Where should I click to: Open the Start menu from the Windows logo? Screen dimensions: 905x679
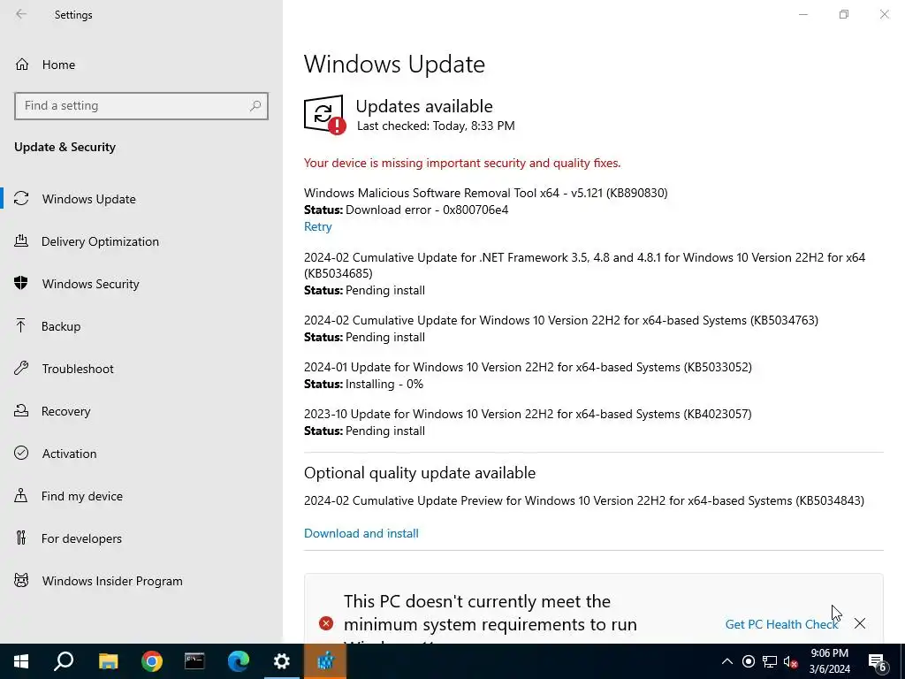click(21, 661)
